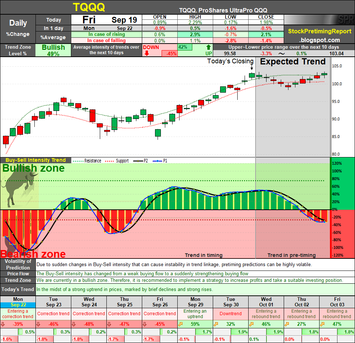Click the tilde between -3.3% and 0.1%
Screen dimensions: 355x343
pyautogui.click(x=282, y=54)
